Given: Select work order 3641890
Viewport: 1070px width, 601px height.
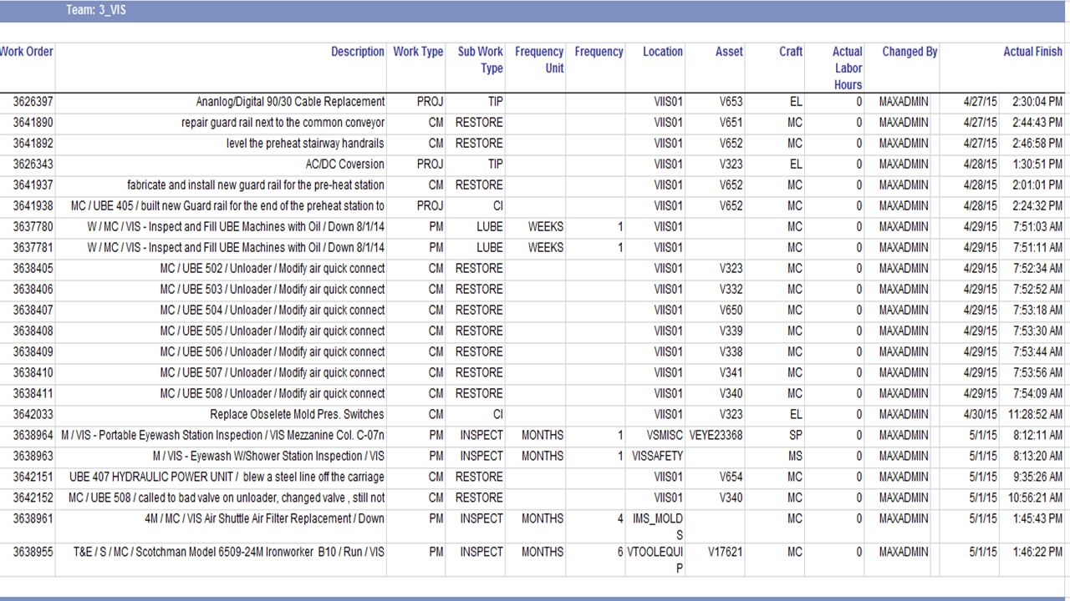Looking at the screenshot, I should click(x=33, y=123).
